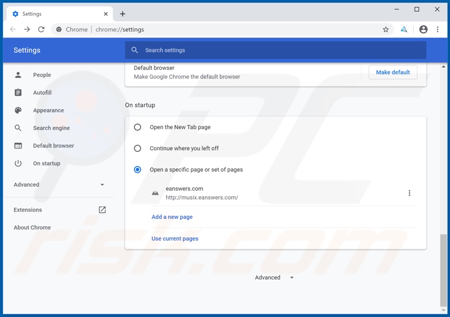Click the Autofill clipboard icon

pos(18,92)
